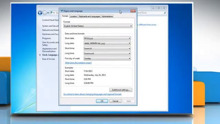The width and height of the screenshot is (220, 124).
Task: Close the Region and Language dialog
Action: pos(133,11)
